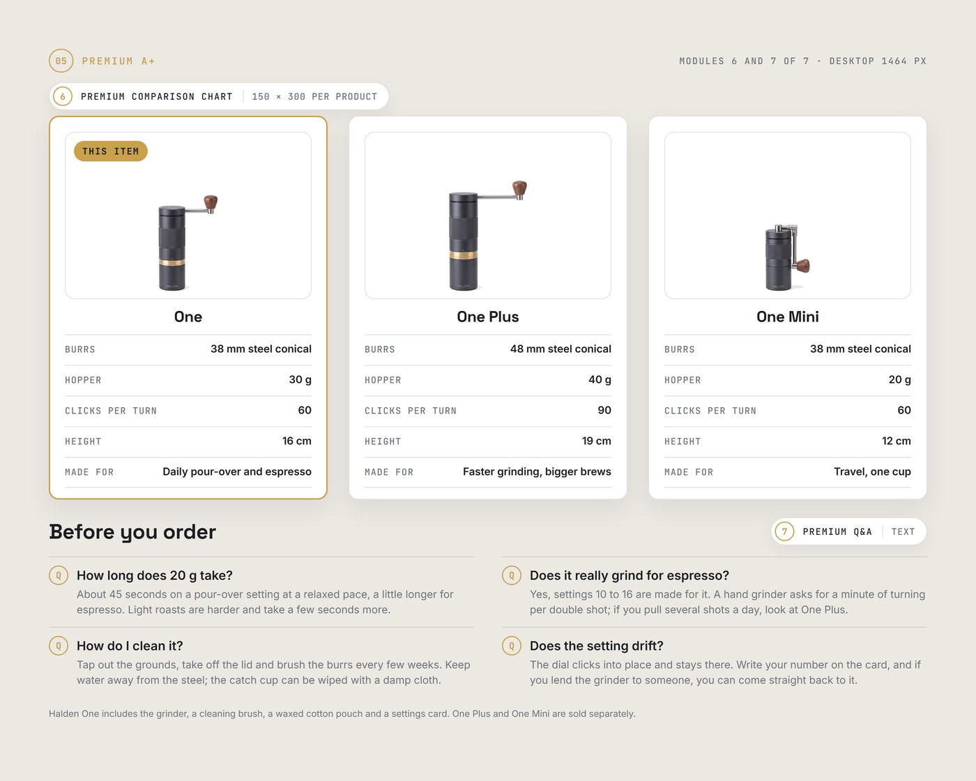The height and width of the screenshot is (781, 976).
Task: Click the circled 6 module number icon
Action: 63,96
